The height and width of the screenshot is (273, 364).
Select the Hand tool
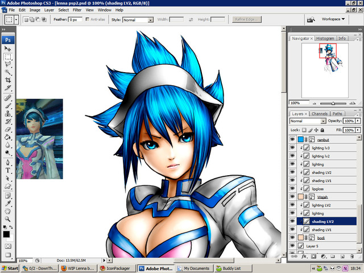pyautogui.click(x=7, y=211)
